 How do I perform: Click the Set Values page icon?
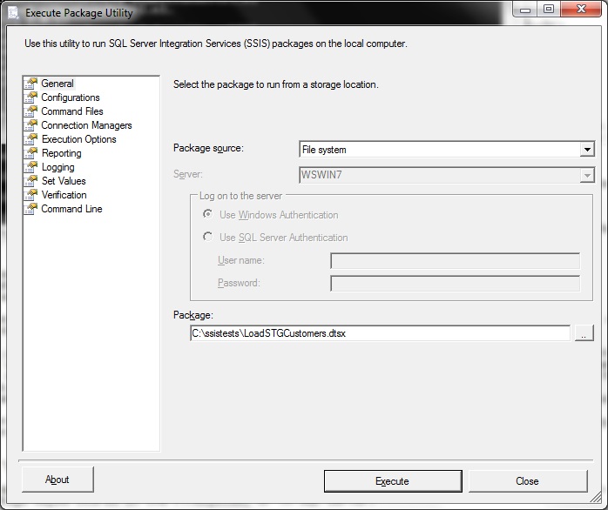[x=31, y=181]
